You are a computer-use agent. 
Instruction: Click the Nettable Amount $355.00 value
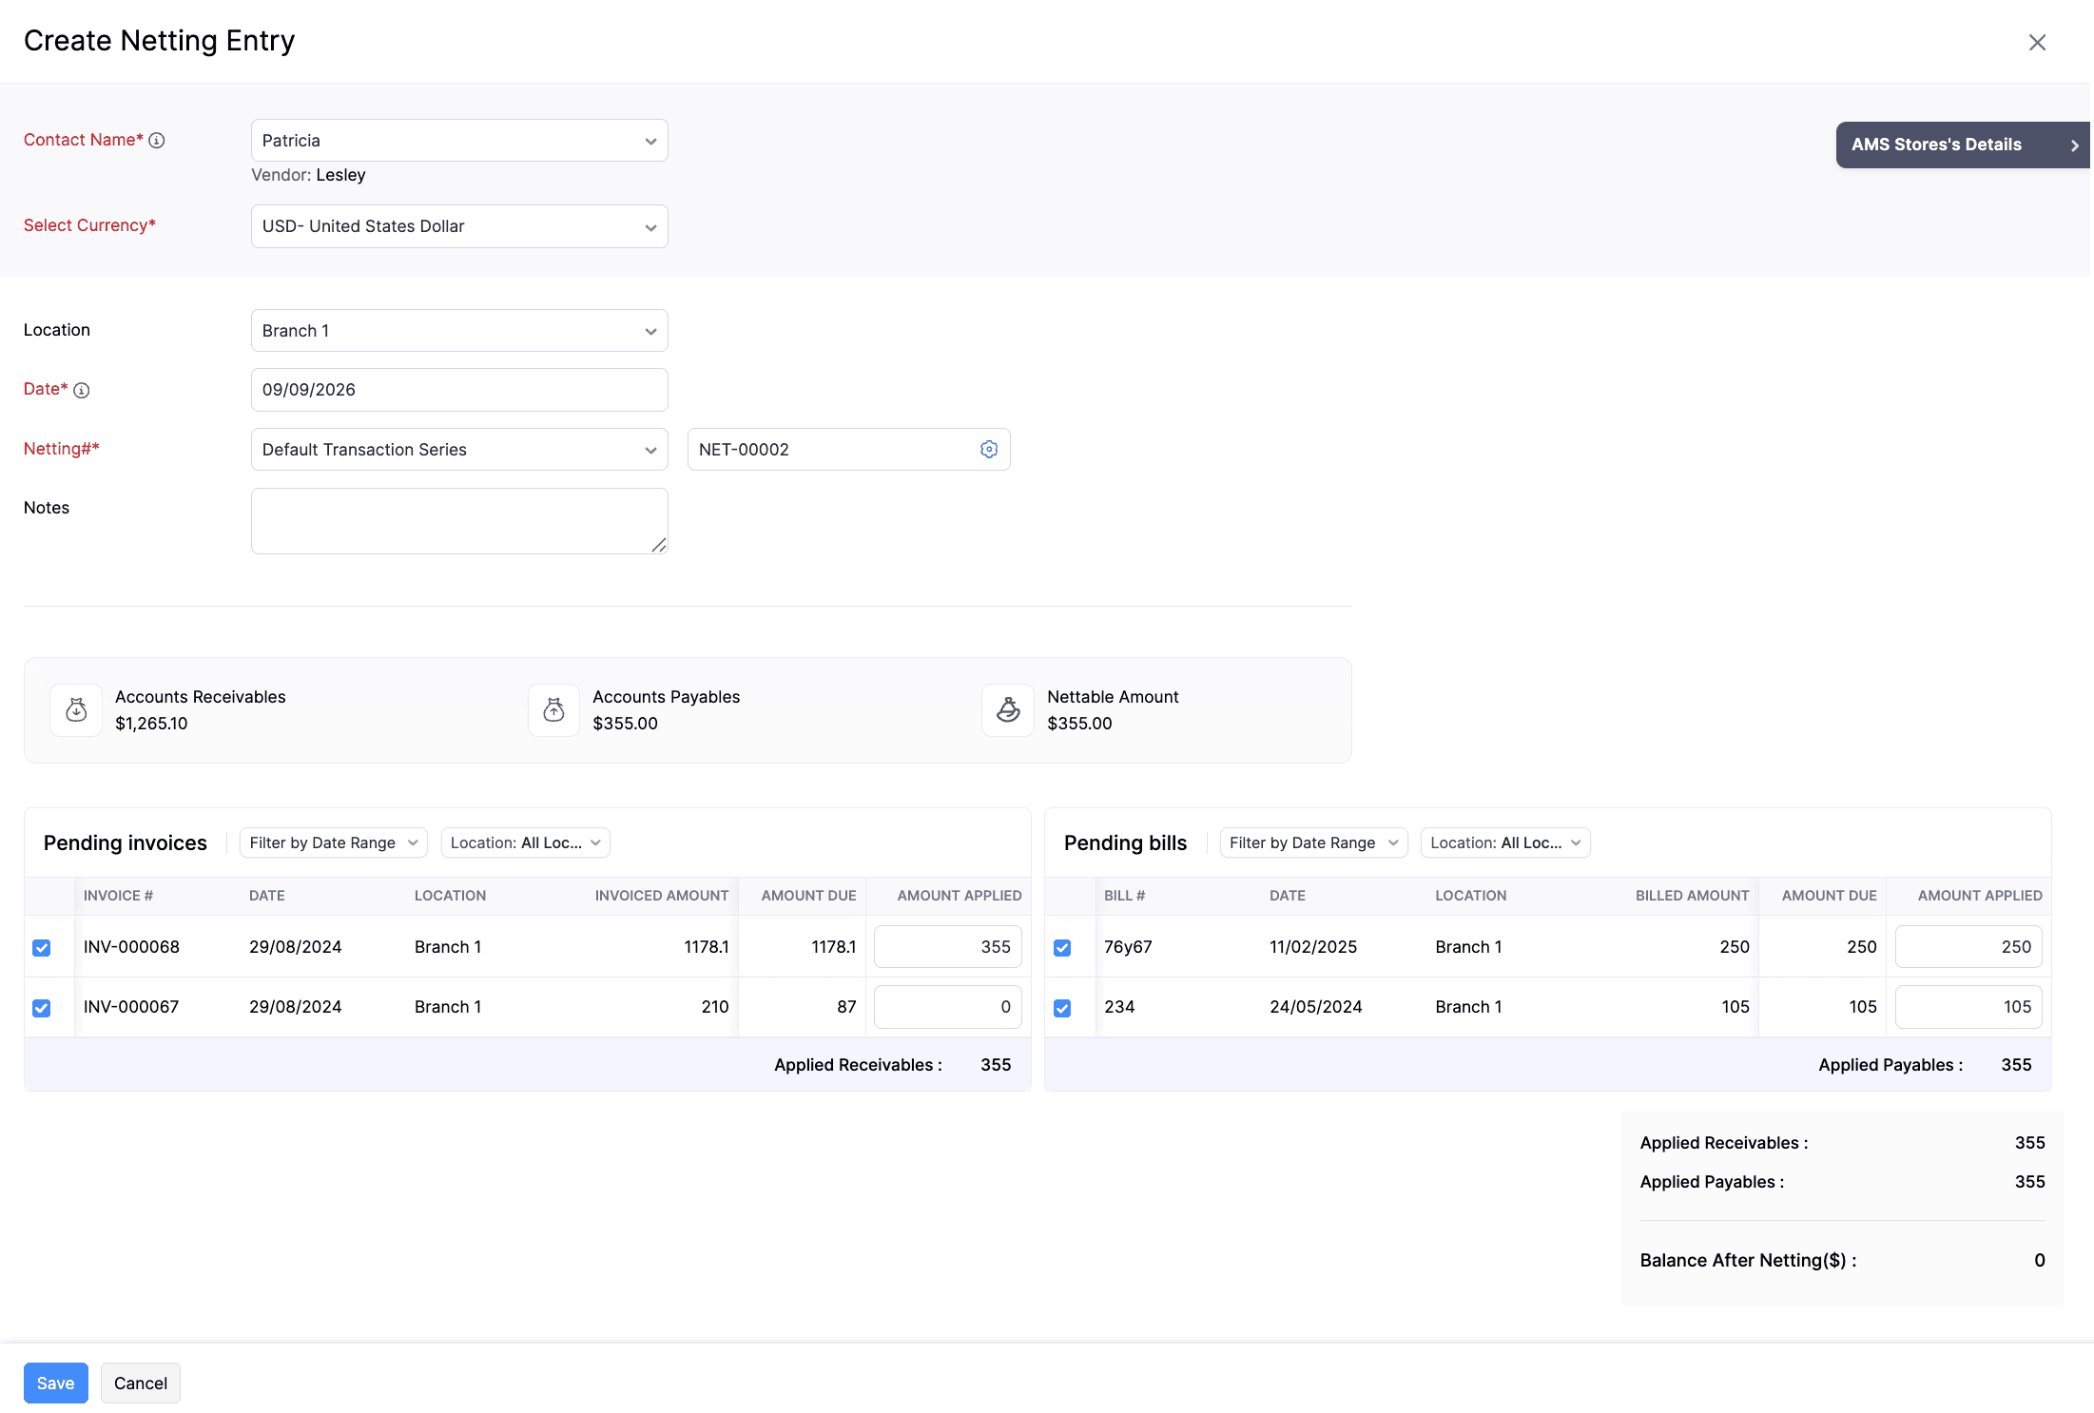[x=1079, y=724]
